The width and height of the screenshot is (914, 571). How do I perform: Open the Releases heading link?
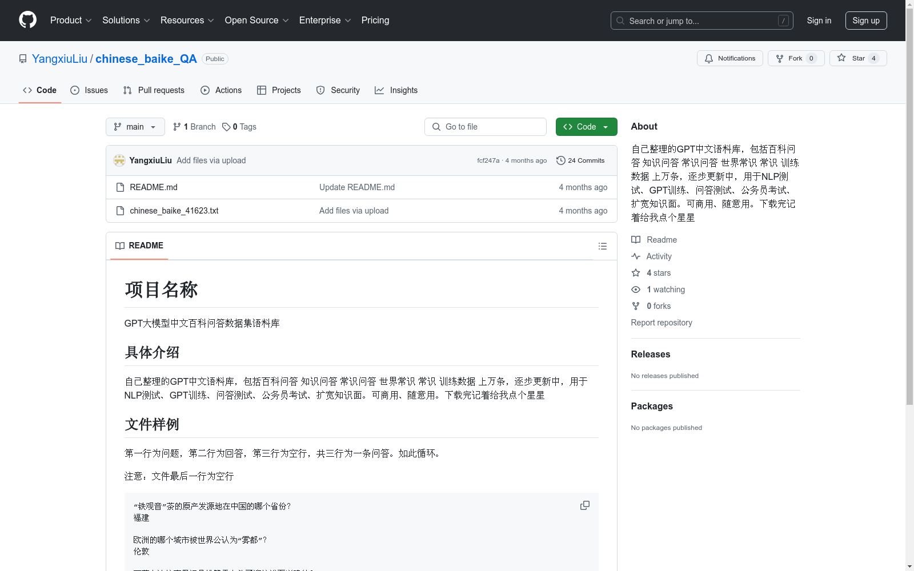coord(651,354)
